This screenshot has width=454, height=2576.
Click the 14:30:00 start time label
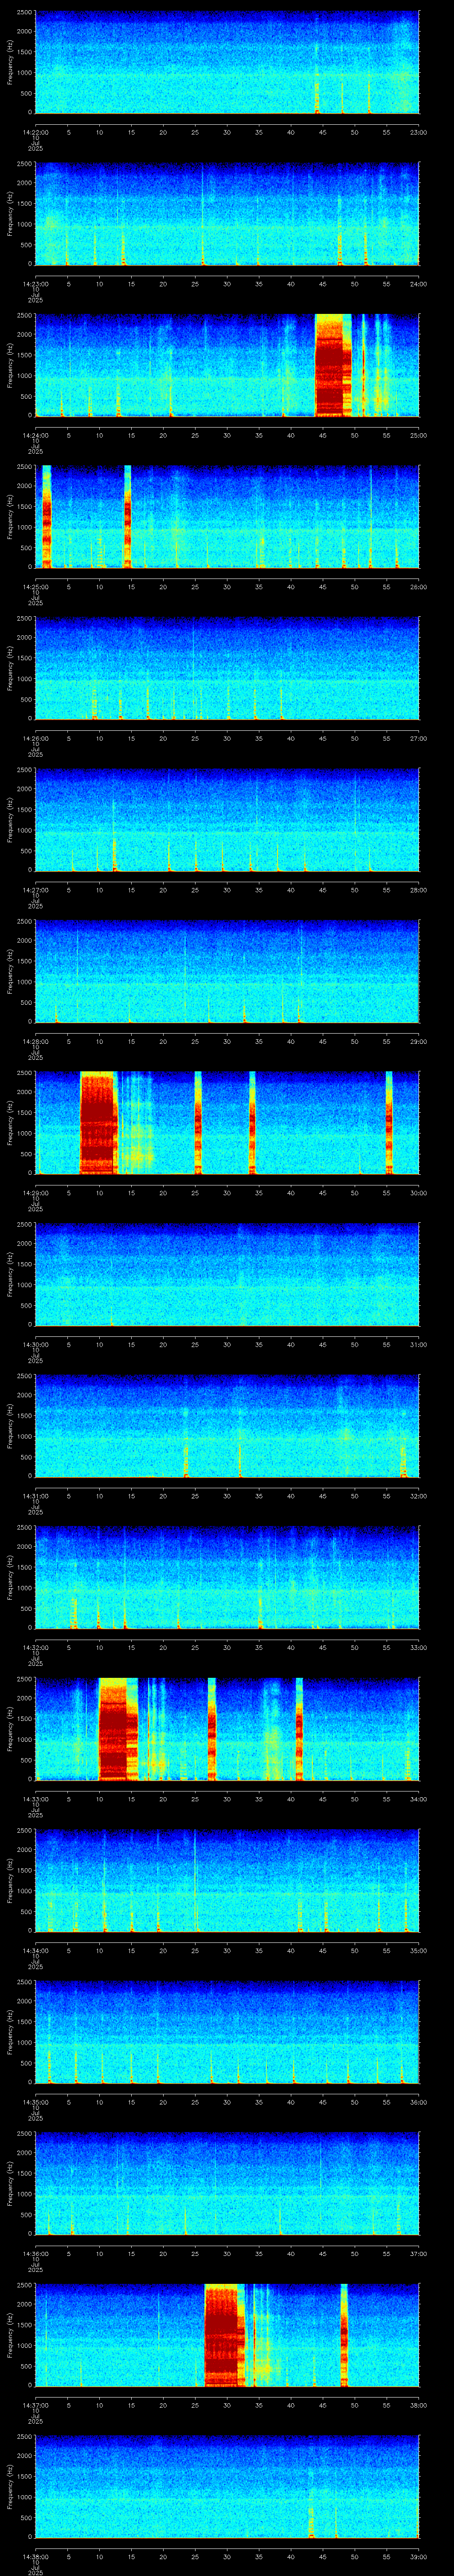(35, 1345)
